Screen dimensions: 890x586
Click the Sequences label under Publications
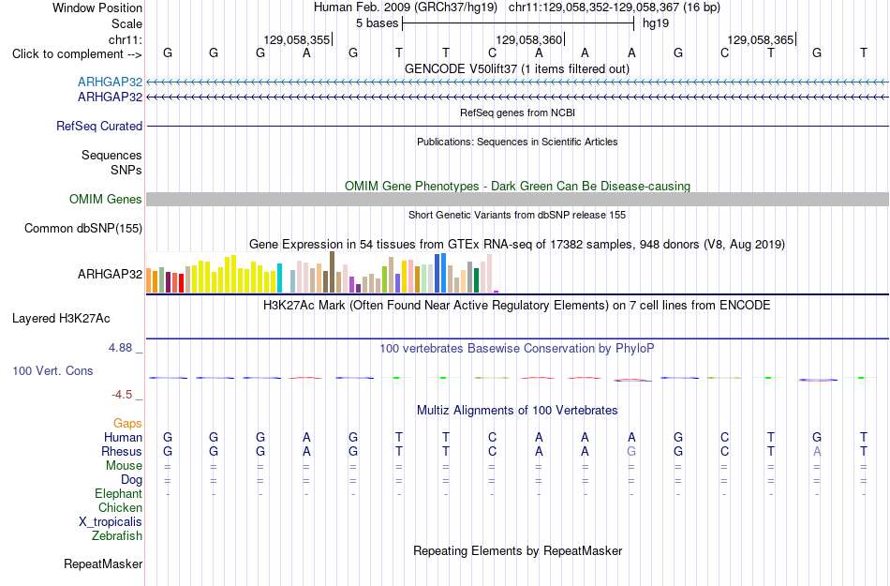click(x=111, y=155)
